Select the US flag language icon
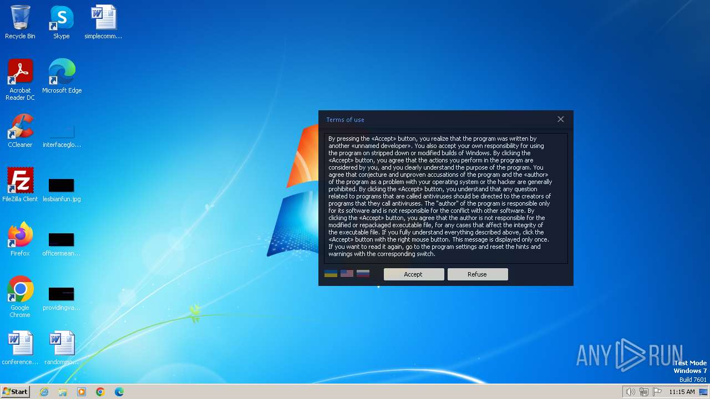 point(347,274)
